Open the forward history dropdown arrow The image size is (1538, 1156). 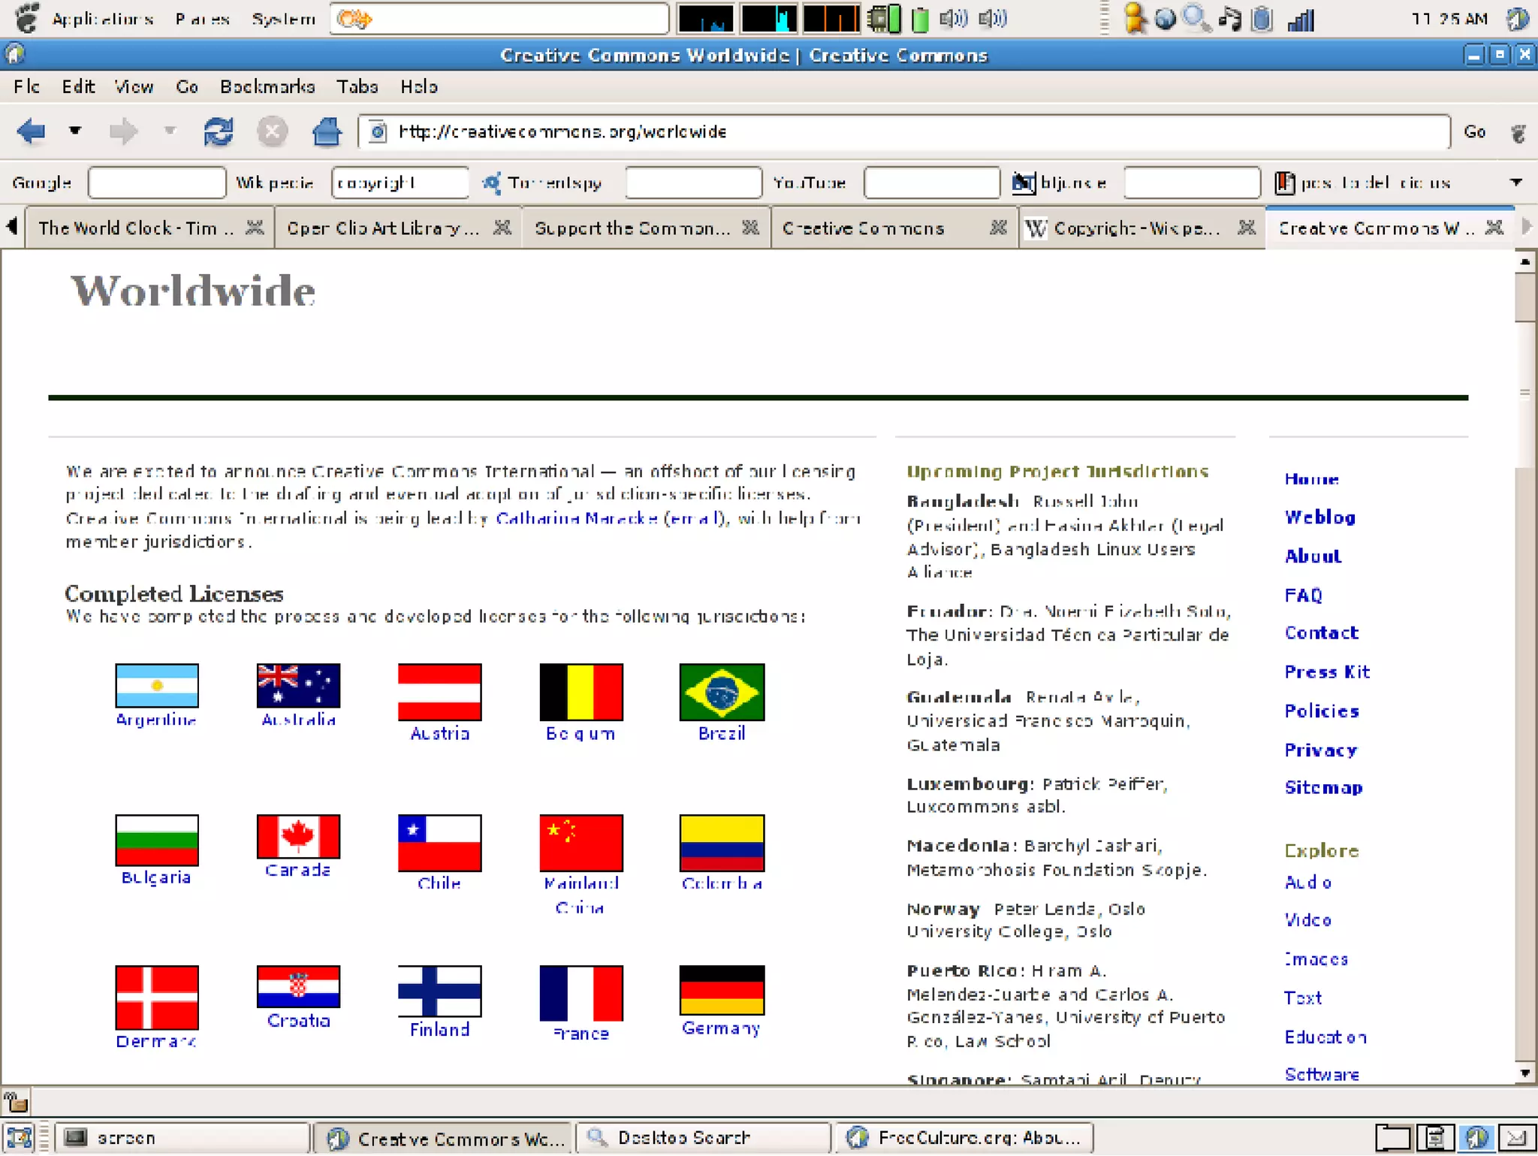170,131
